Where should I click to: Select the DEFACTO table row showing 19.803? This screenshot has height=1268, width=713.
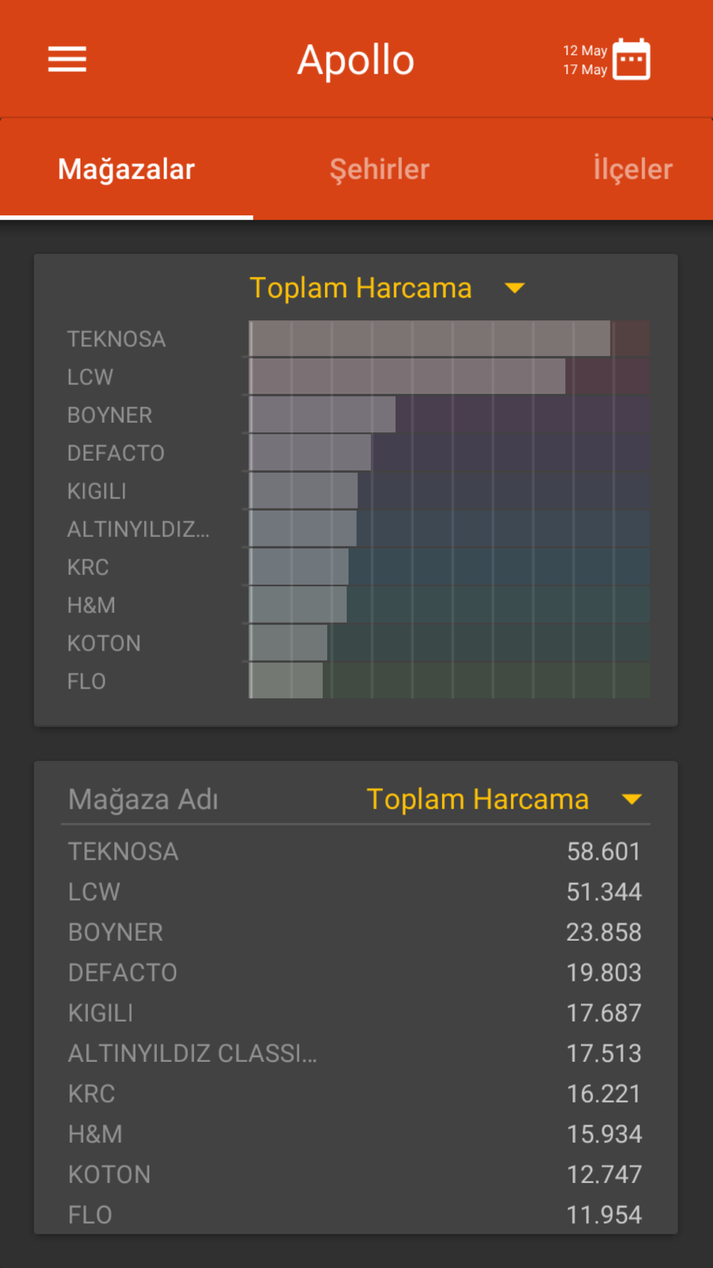click(355, 973)
